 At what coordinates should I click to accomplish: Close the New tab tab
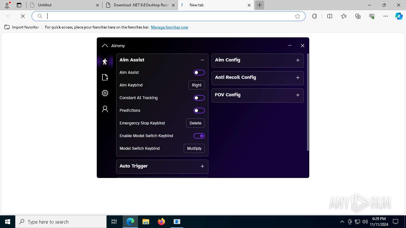249,5
